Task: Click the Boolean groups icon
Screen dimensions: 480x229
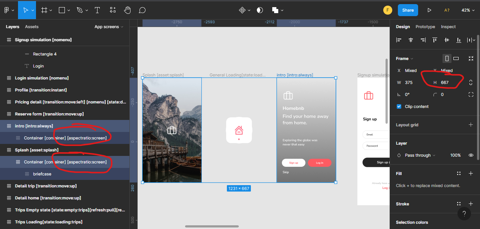Action: pyautogui.click(x=275, y=10)
